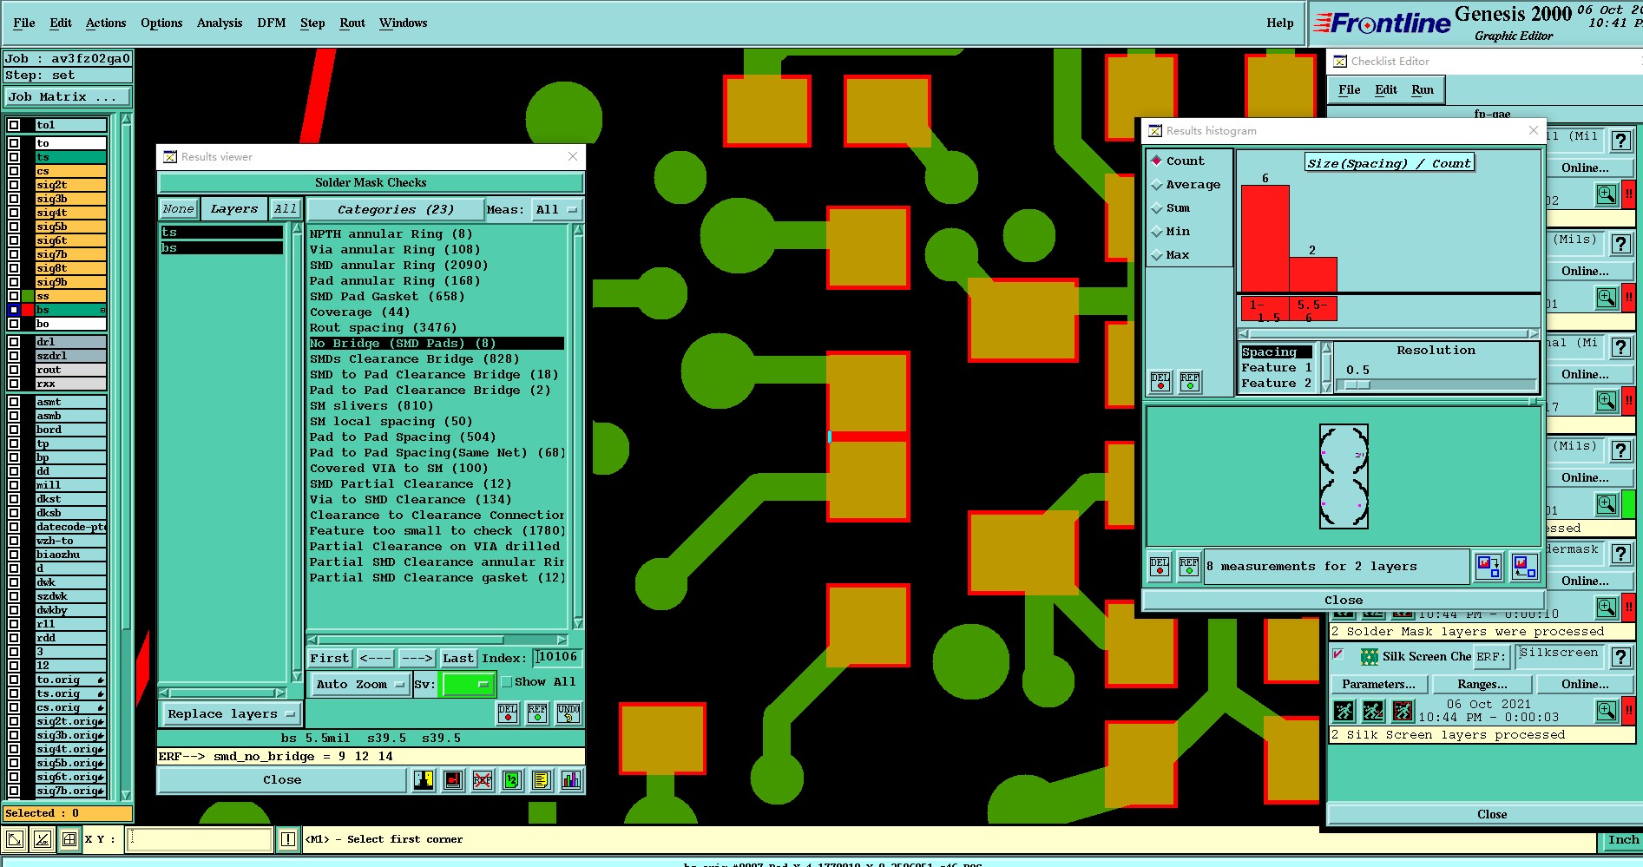Click the exclamation mark icon beside the XY field
The height and width of the screenshot is (867, 1643).
288,839
